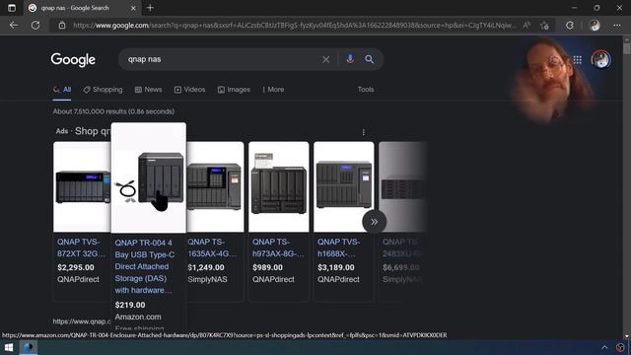Open QNAP TS-h973AX product image
631x355 pixels.
pos(278,186)
